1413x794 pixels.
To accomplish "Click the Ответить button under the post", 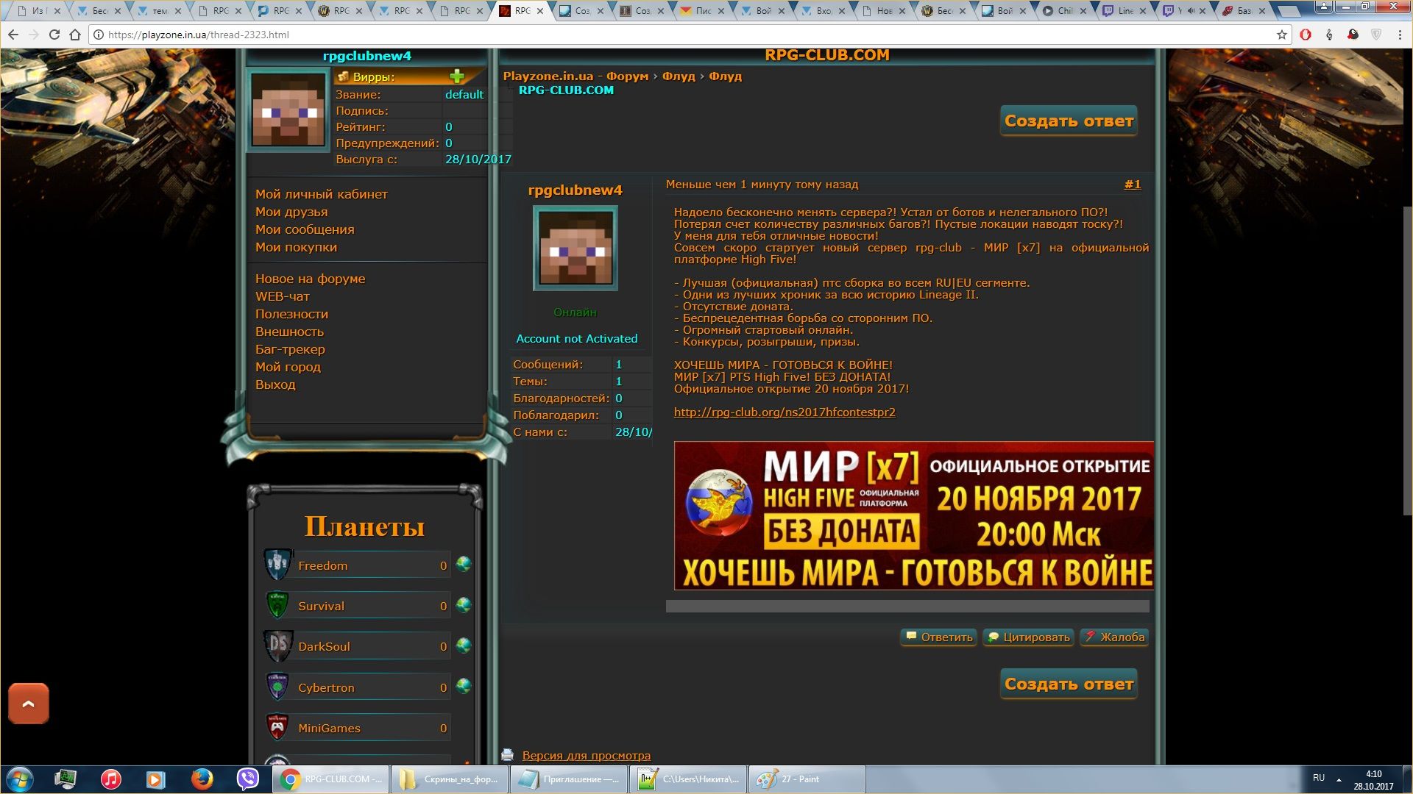I will coord(939,637).
